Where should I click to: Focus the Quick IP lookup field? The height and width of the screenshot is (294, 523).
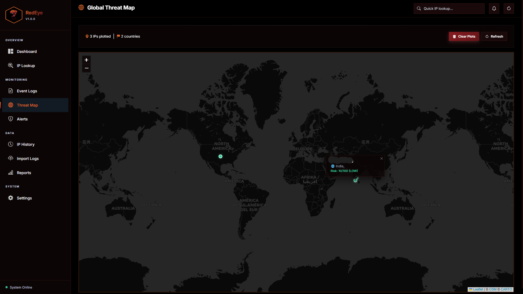[449, 8]
